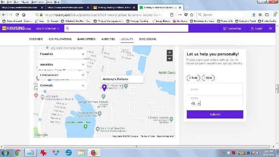Open file explorer folder in taskbar
279x157 pixels.
(81, 153)
